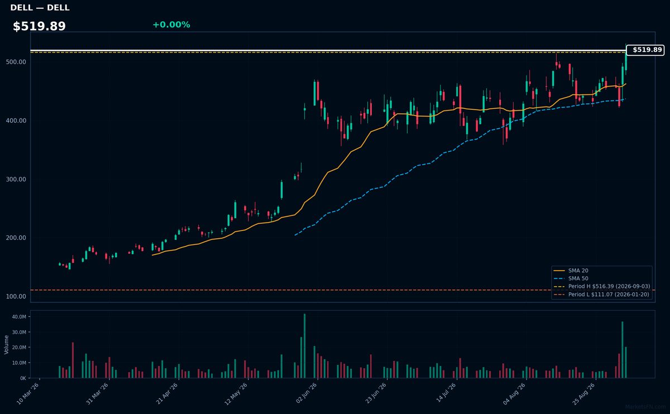Click the 31 Mar '26 date label
Image resolution: width=670 pixels, height=414 pixels.
point(98,393)
